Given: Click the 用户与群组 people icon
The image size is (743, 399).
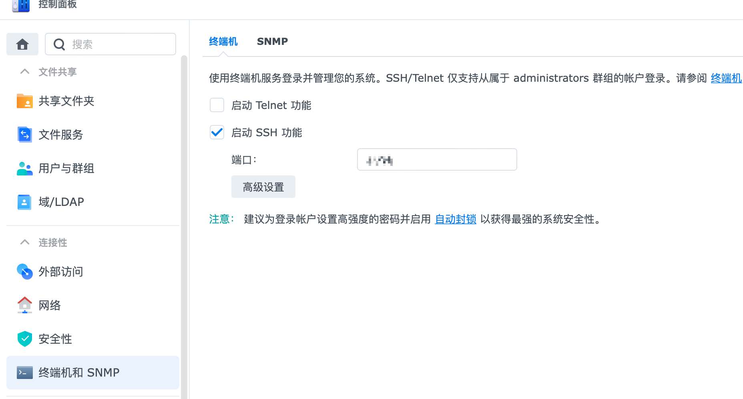Looking at the screenshot, I should click(25, 168).
